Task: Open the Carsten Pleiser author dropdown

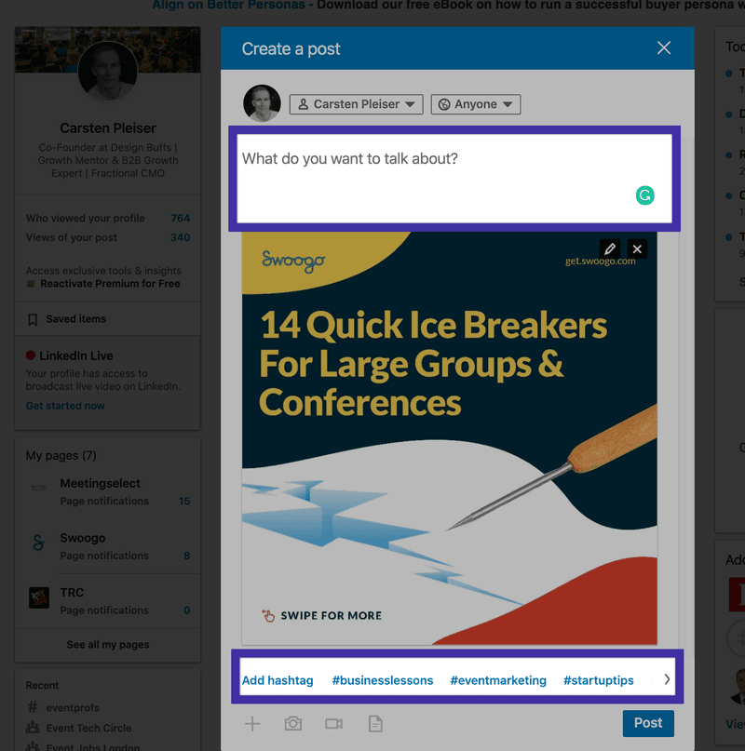Action: [356, 104]
